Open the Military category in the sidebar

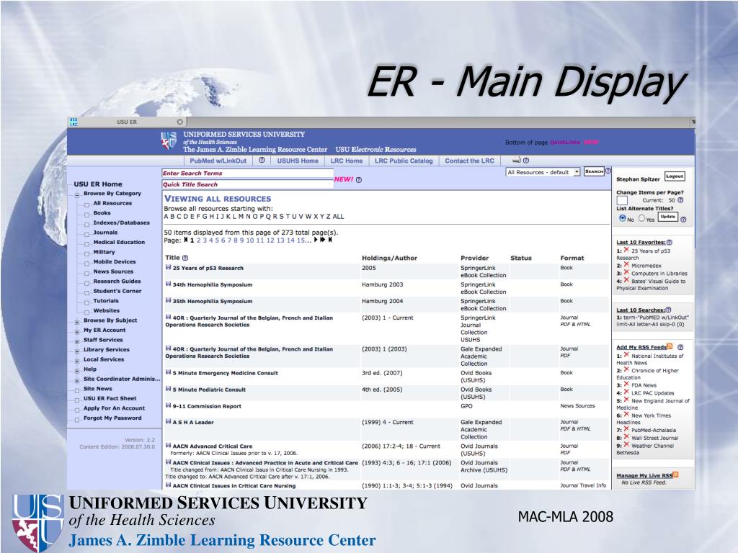[x=104, y=252]
